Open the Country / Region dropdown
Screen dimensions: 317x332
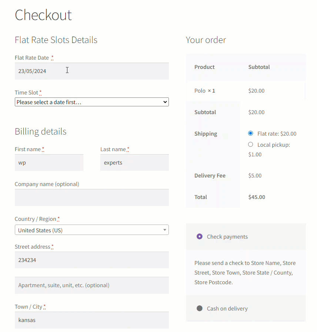[x=91, y=230]
